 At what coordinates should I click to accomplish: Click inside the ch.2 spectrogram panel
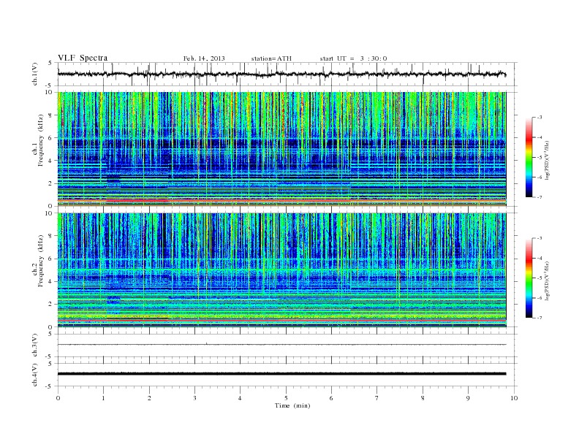tap(281, 270)
